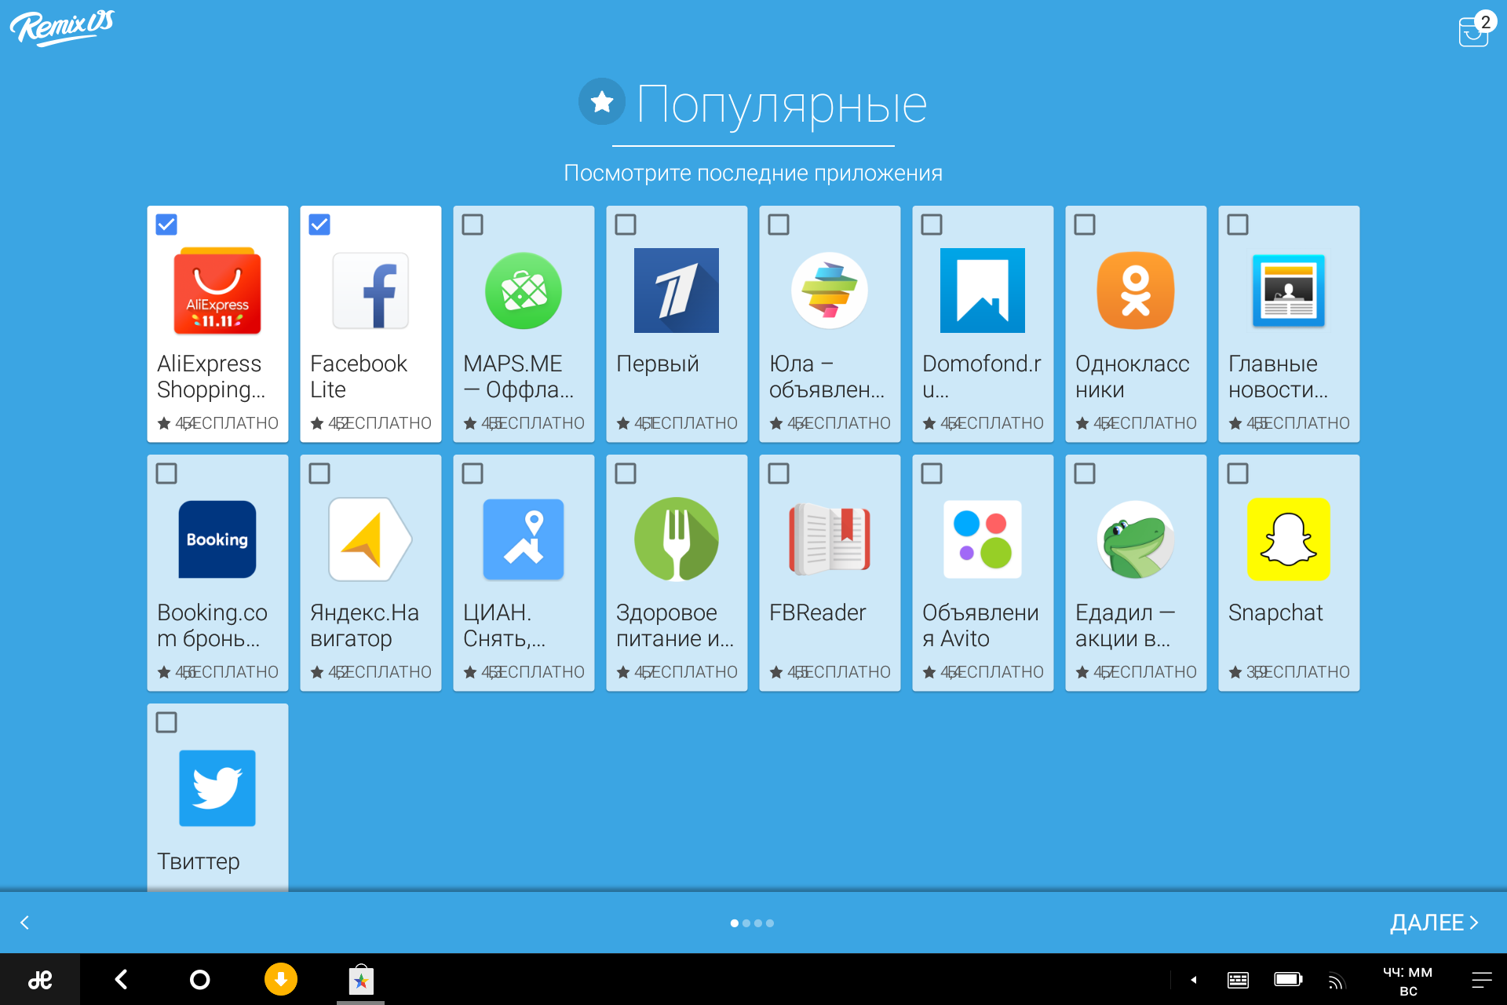This screenshot has height=1005, width=1507.
Task: Click the Snapchat app title text
Action: [1275, 612]
